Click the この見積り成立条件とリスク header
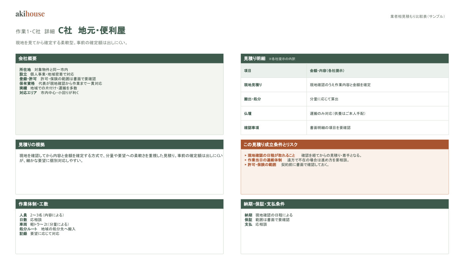The image size is (462, 260). (345, 145)
